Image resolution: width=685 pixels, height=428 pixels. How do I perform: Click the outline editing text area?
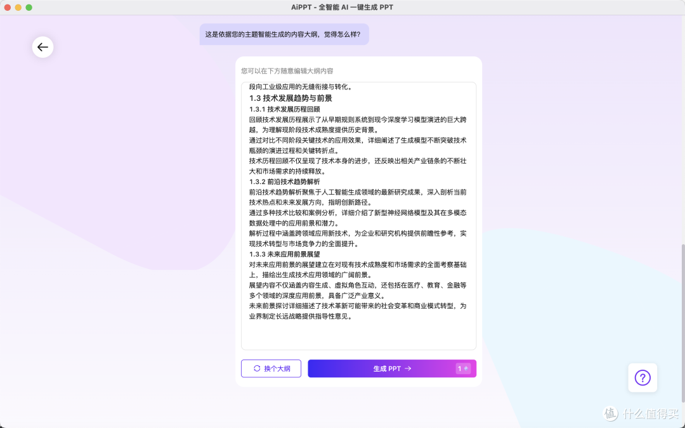click(358, 216)
